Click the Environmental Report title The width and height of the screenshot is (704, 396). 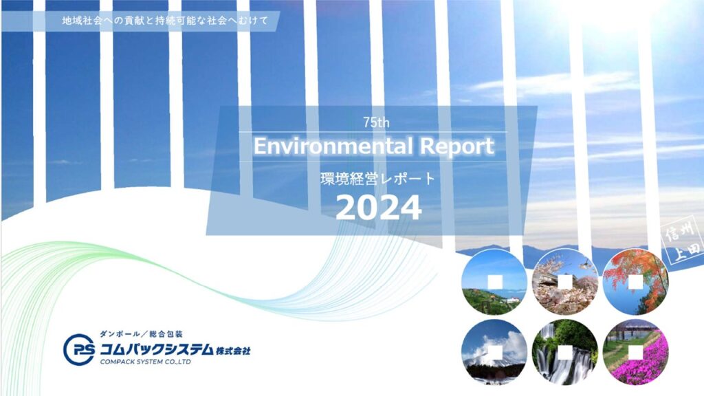[x=373, y=146]
